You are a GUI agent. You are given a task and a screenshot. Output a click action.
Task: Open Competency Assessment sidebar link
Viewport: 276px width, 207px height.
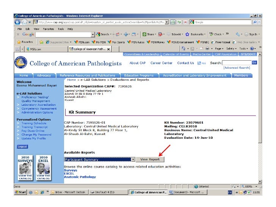tap(39, 108)
